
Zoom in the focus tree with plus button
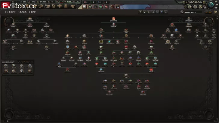pyautogui.click(x=210, y=12)
